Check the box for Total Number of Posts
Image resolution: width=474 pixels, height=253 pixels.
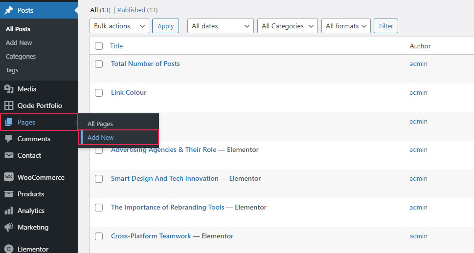pos(99,64)
